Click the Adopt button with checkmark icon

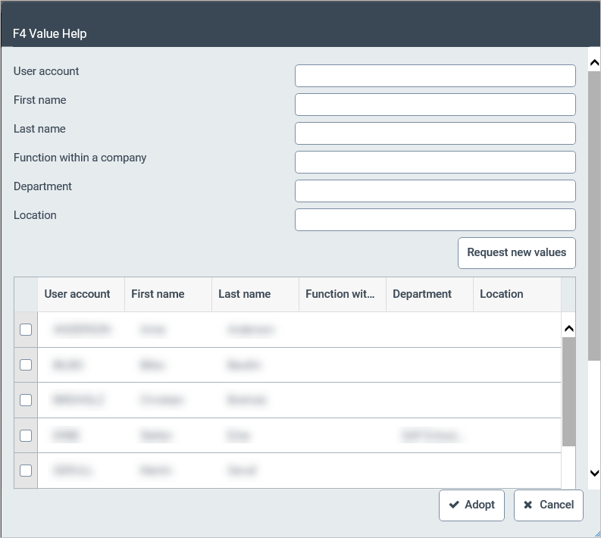[471, 505]
